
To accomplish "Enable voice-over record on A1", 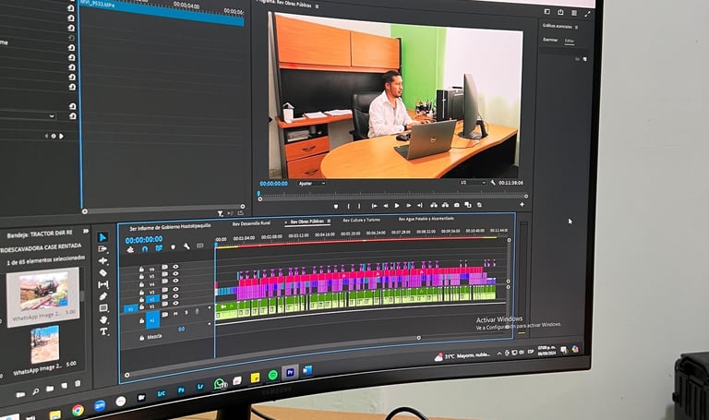I will click(197, 311).
